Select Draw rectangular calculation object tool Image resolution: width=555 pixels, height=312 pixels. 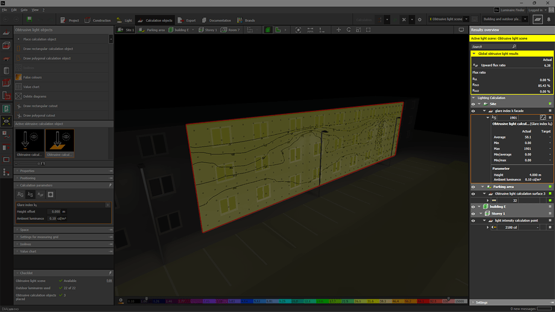coord(48,49)
